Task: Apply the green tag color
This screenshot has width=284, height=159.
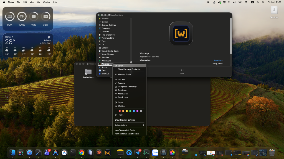Action: tap(130, 111)
